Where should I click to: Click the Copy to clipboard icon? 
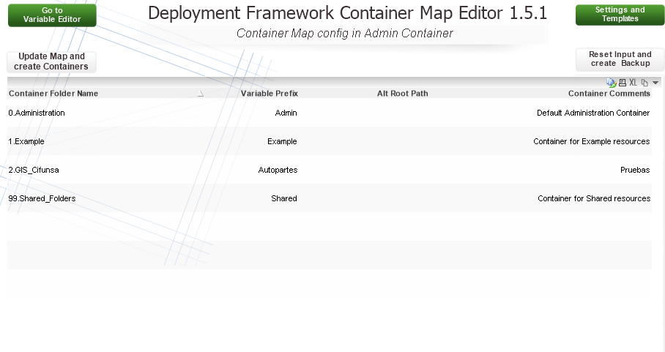(x=644, y=83)
